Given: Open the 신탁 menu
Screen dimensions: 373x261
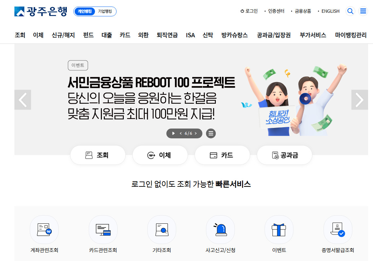Looking at the screenshot, I should [x=208, y=35].
